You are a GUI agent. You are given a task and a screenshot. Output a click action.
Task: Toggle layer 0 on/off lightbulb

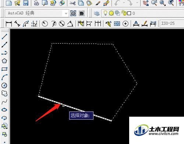pos(105,13)
